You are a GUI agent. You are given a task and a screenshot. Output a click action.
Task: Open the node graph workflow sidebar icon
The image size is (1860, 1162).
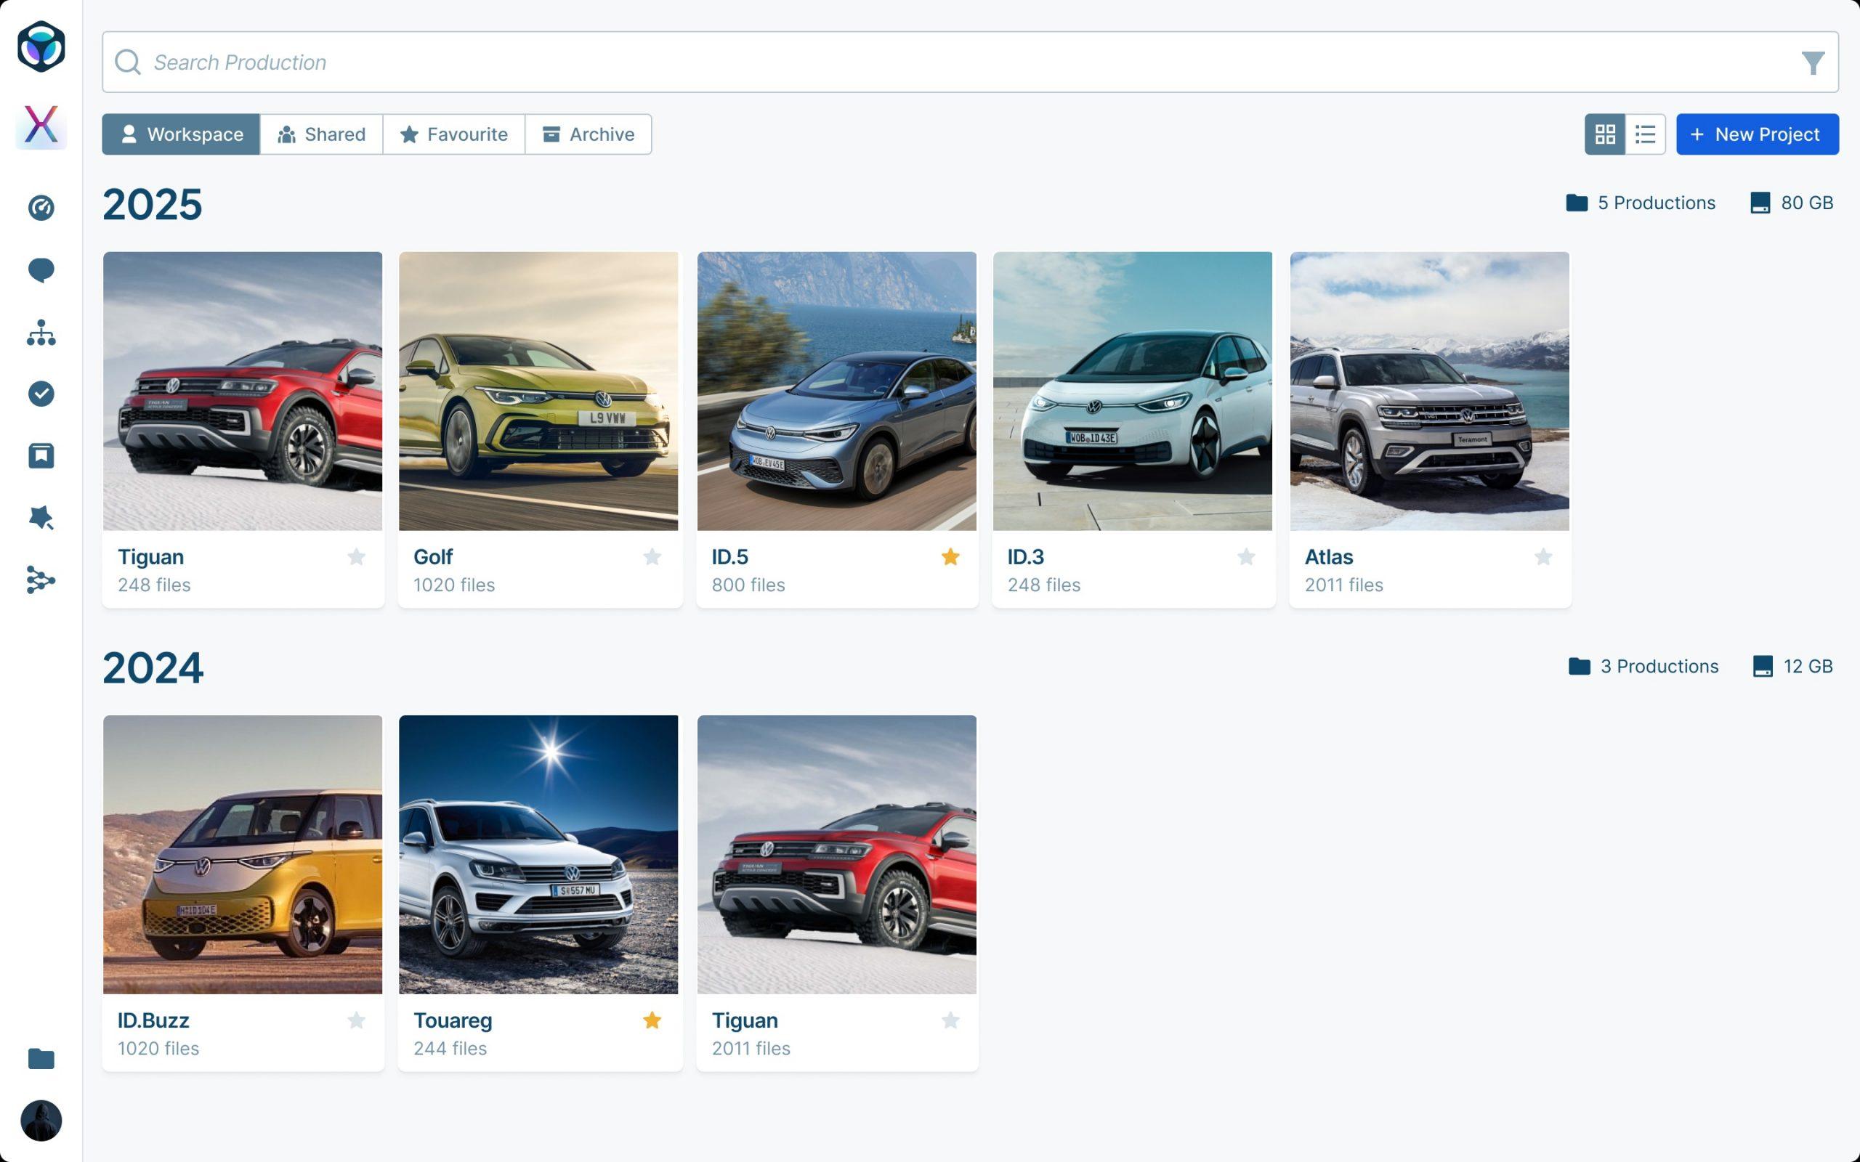tap(41, 580)
